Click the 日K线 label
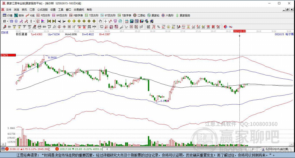Image resolution: width=295 pixels, height=158 pixels. [5, 33]
